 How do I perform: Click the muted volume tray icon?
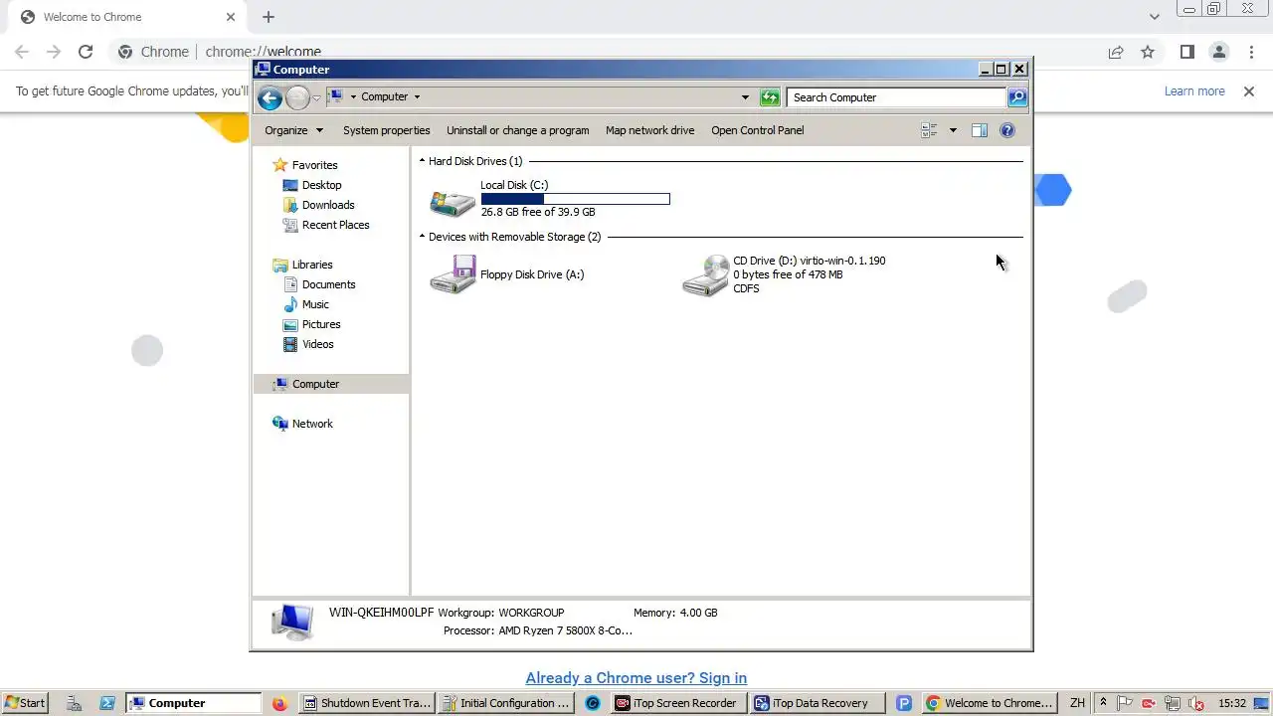point(1196,703)
